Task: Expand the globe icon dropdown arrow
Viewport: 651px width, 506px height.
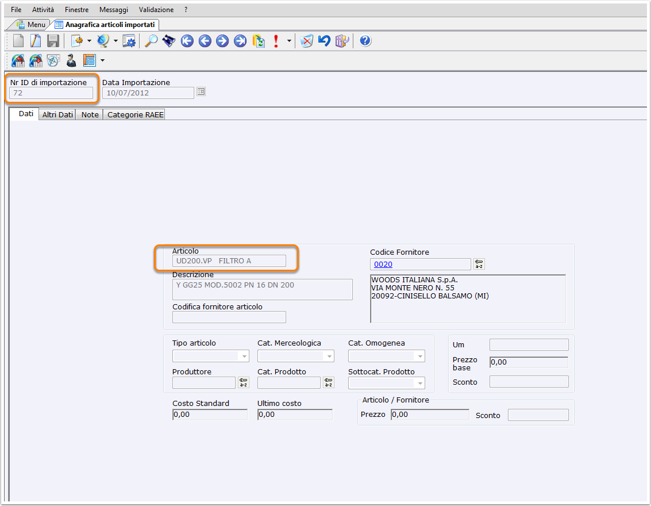Action: (115, 41)
